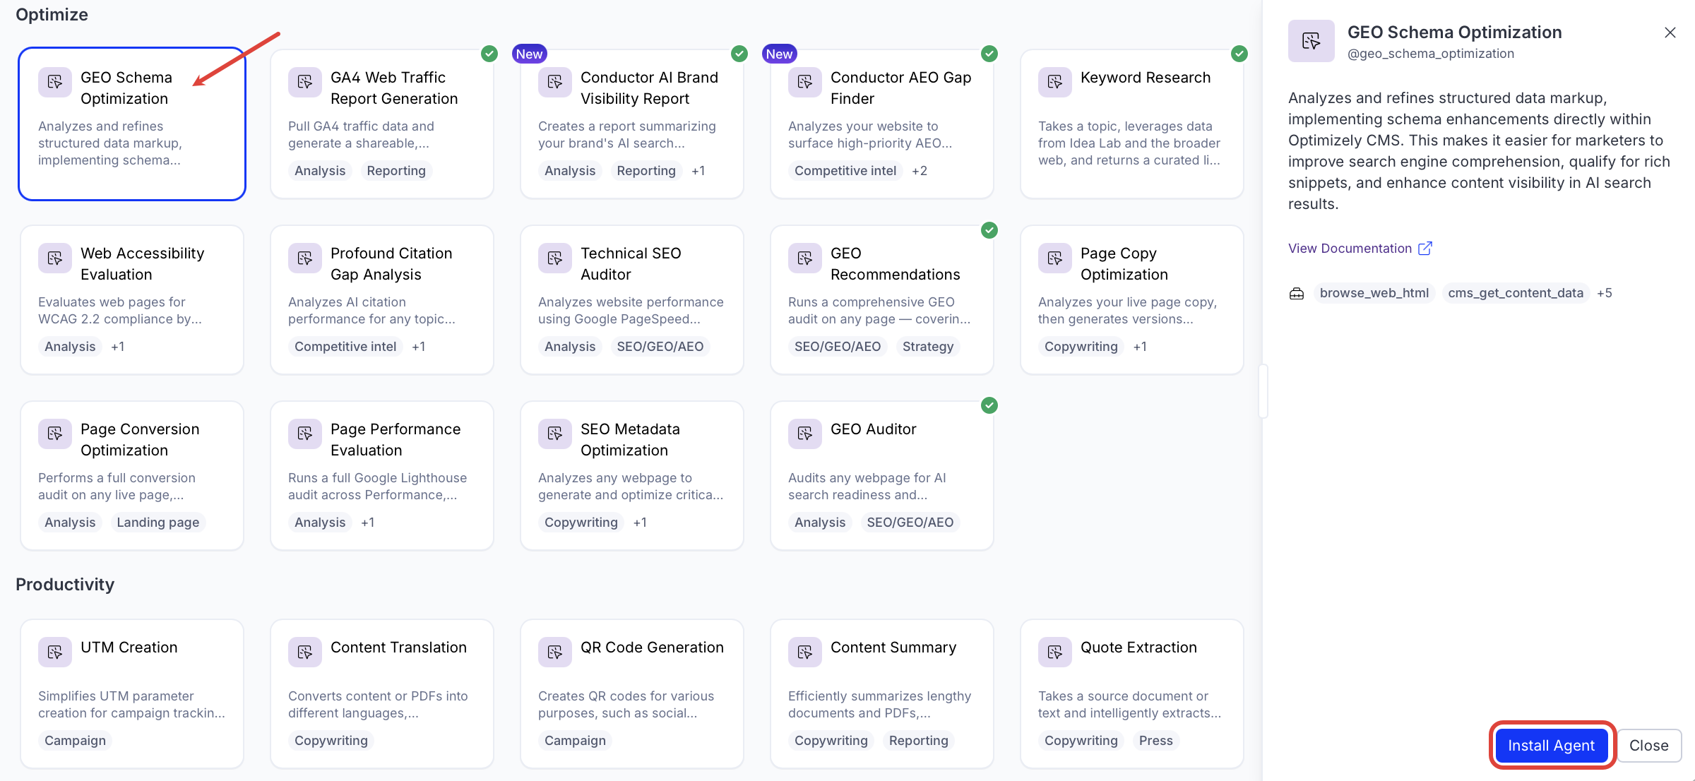Click the Quote Extraction agent icon
The image size is (1695, 781).
(x=1054, y=652)
